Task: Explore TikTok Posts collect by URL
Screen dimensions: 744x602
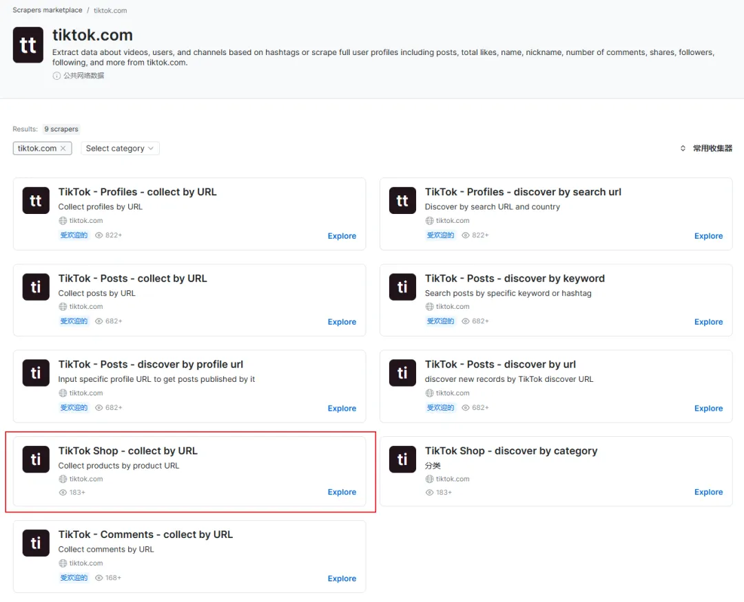Action: 342,322
